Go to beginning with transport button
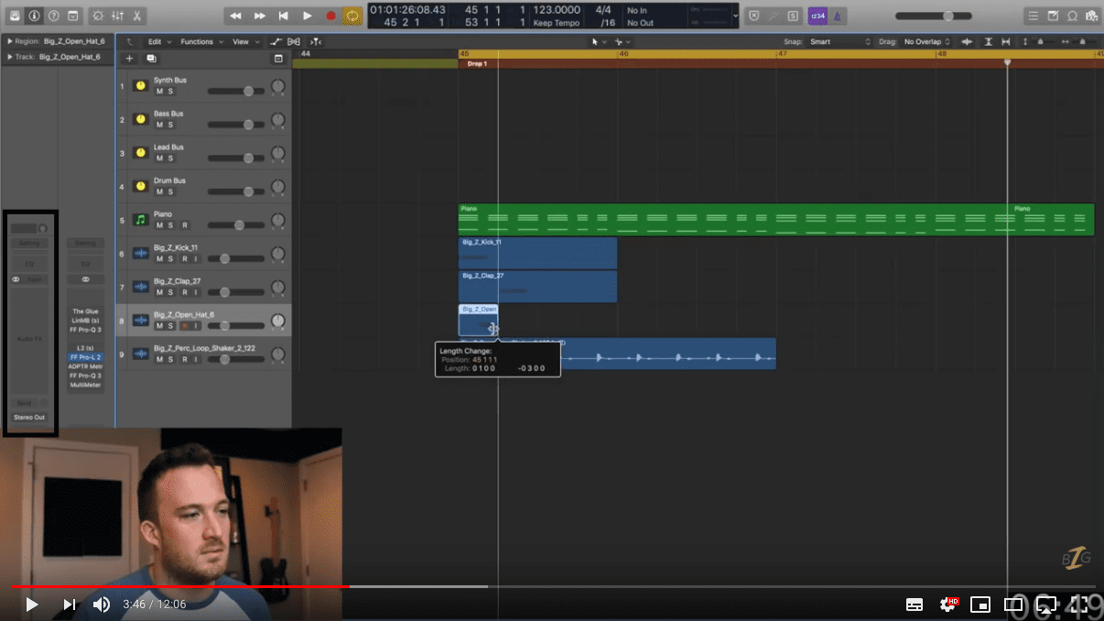 point(283,16)
